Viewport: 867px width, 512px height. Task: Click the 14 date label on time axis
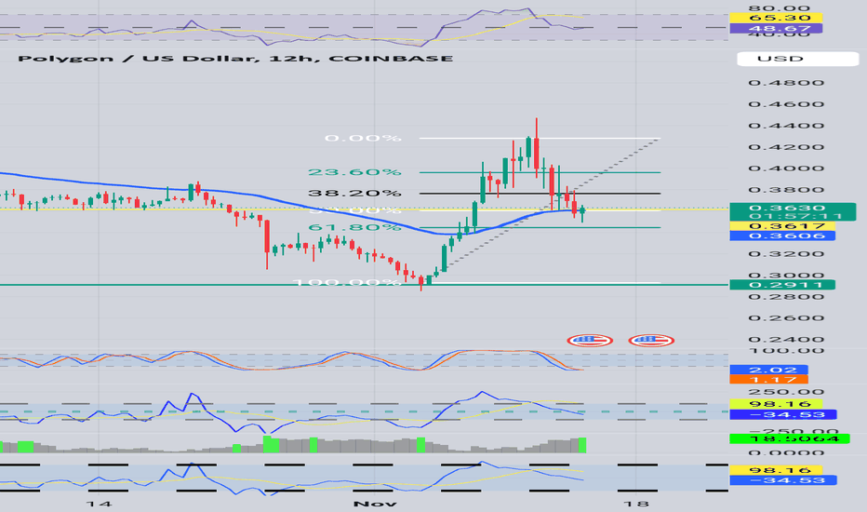pos(99,504)
